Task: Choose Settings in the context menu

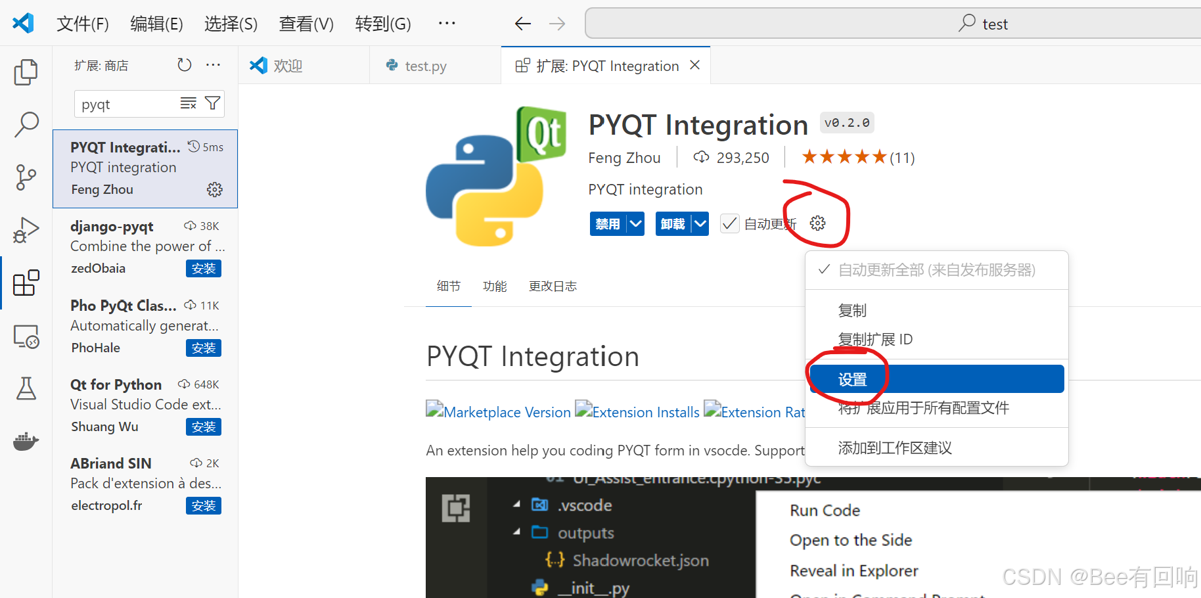Action: 937,379
